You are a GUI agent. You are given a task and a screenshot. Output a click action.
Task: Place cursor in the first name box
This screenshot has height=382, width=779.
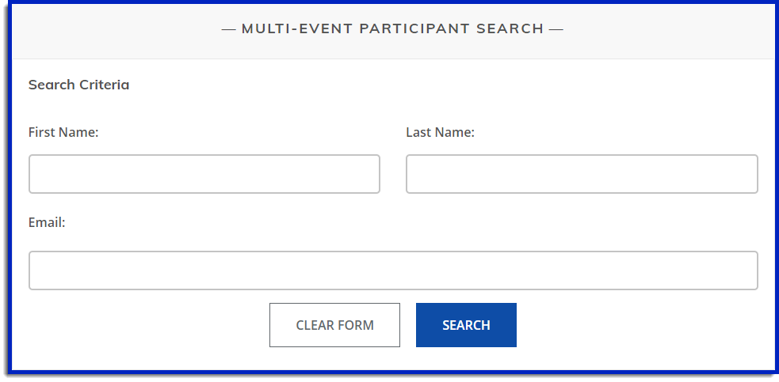204,174
